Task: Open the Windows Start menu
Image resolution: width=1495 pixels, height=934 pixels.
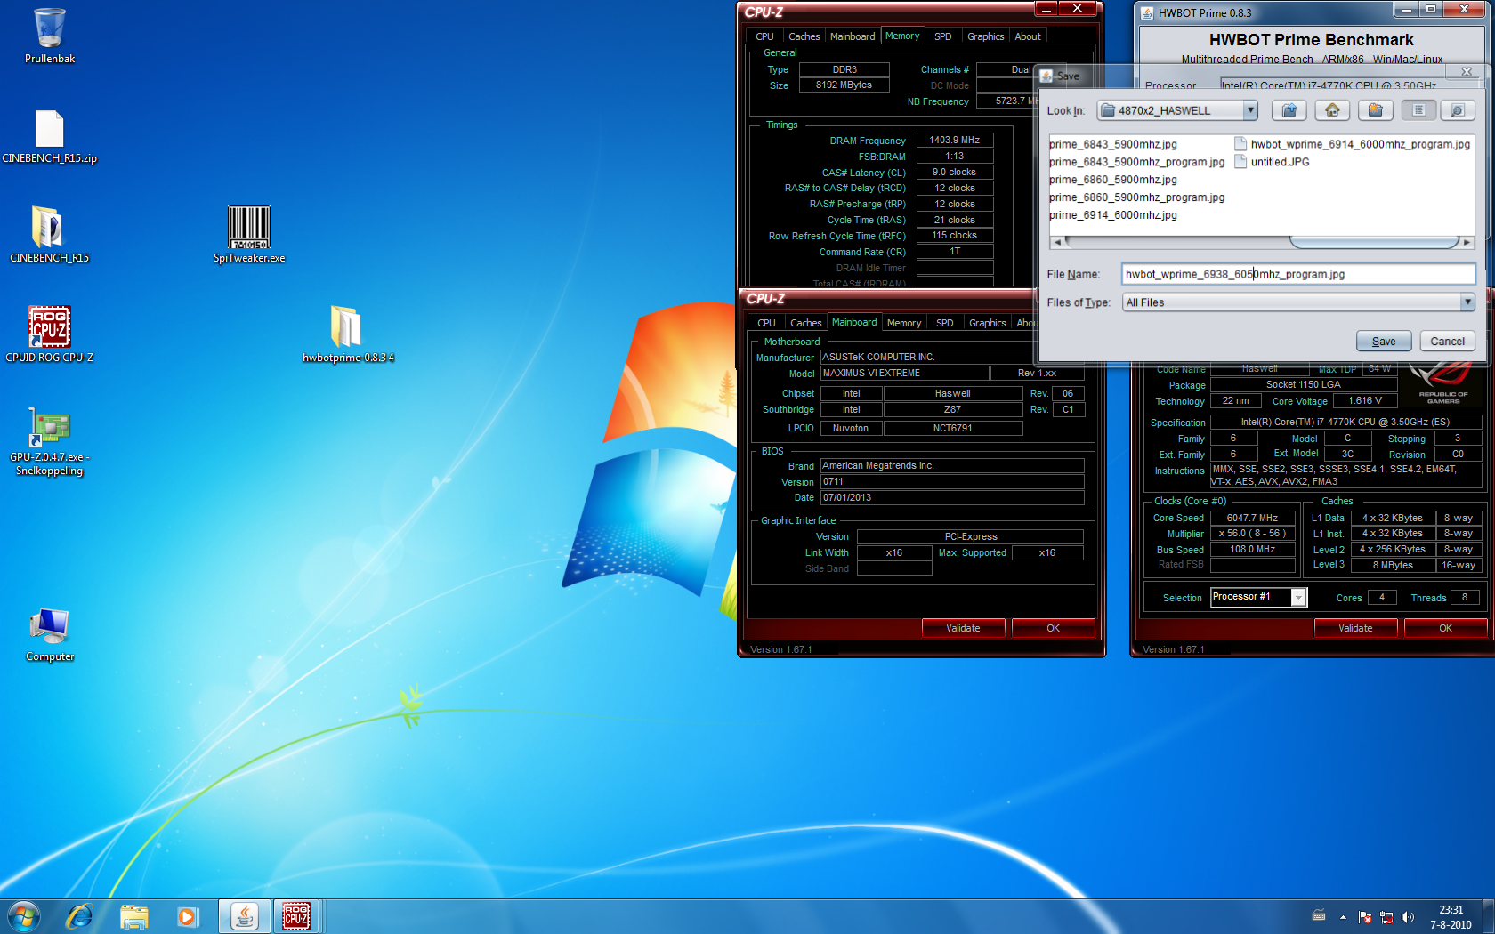Action: pyautogui.click(x=24, y=916)
